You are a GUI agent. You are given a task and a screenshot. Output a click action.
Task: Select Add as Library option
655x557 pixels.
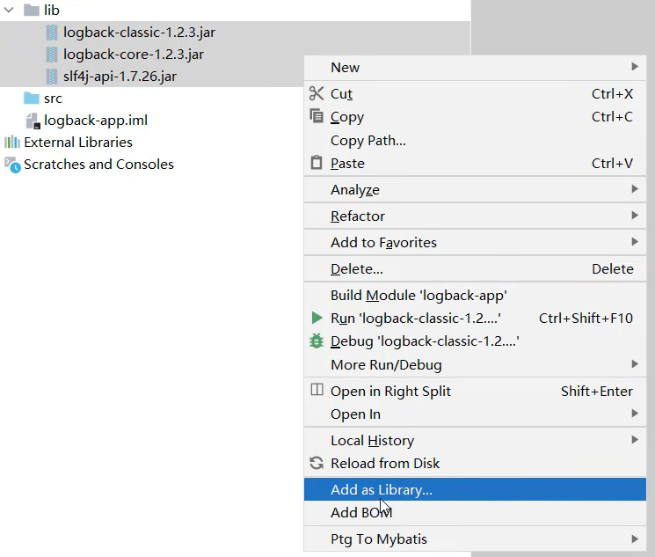[x=382, y=489]
